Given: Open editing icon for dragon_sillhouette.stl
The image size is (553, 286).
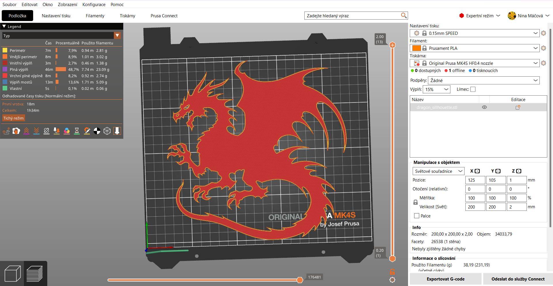Looking at the screenshot, I should [518, 107].
